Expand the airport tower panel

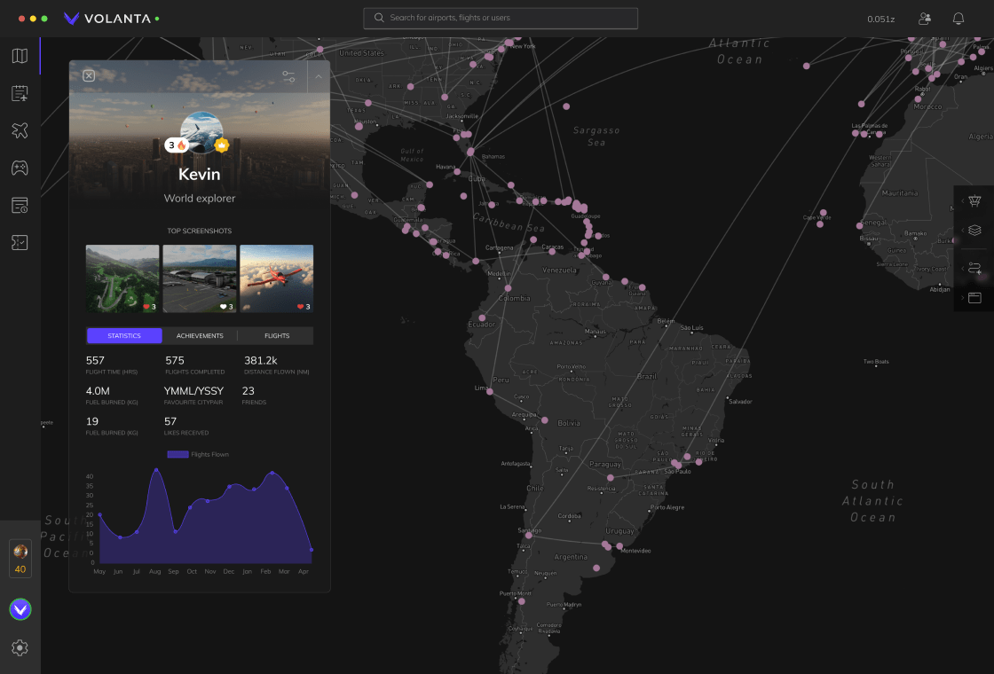pyautogui.click(x=974, y=200)
